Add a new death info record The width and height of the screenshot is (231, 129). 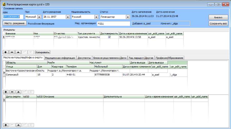(6, 125)
